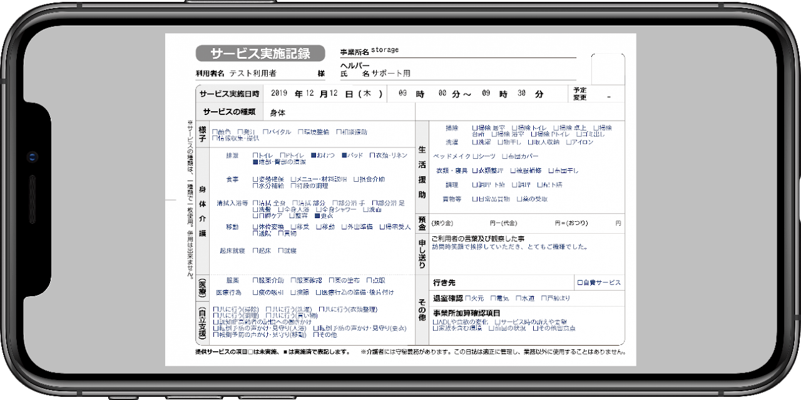Click the サービス実施記録 title banner
The width and height of the screenshot is (801, 400).
click(x=260, y=53)
